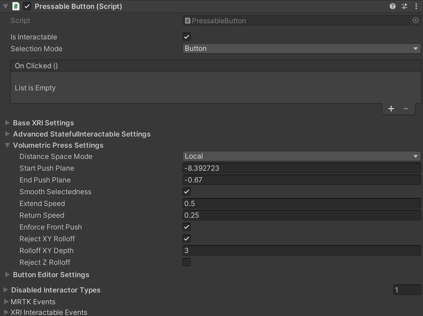The image size is (423, 316).
Task: Click the 'List is Empty' text
Action: [35, 88]
